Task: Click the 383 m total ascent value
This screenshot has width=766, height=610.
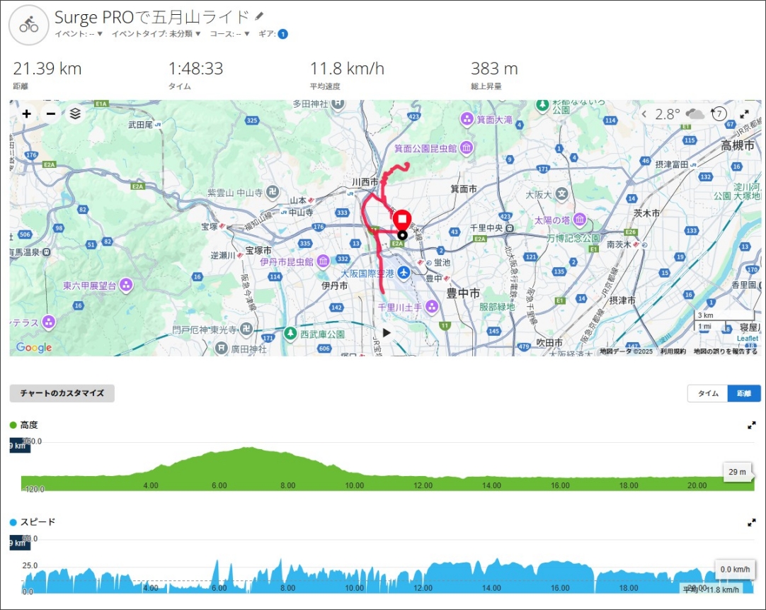Action: [x=494, y=69]
